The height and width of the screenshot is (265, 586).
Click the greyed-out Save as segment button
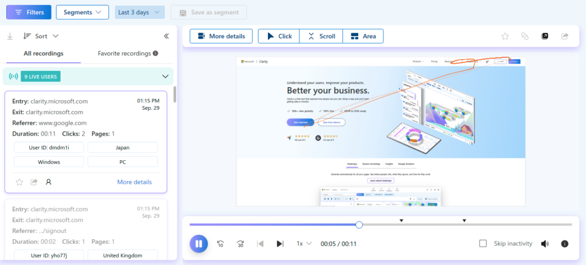(209, 13)
